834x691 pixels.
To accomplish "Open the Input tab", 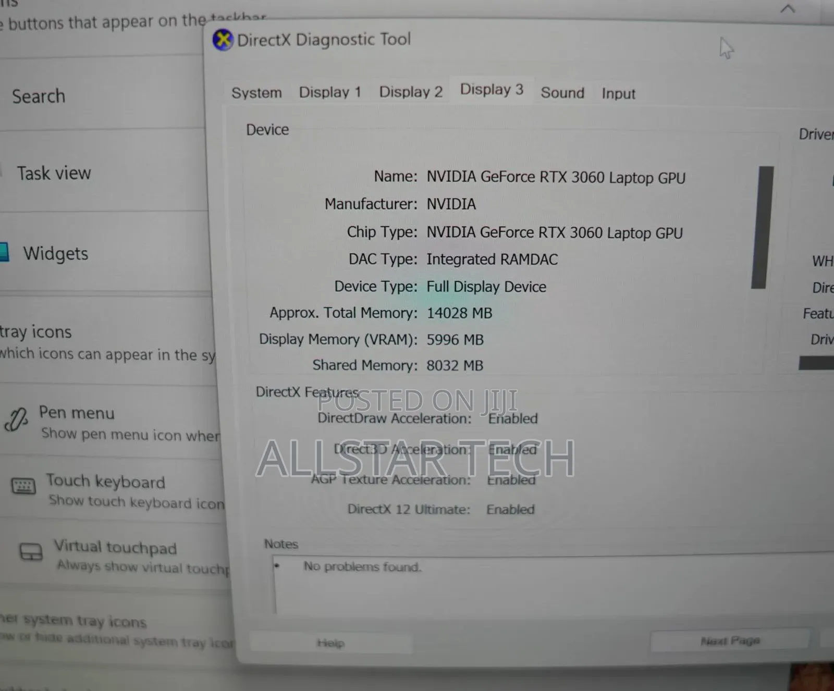I will tap(618, 94).
